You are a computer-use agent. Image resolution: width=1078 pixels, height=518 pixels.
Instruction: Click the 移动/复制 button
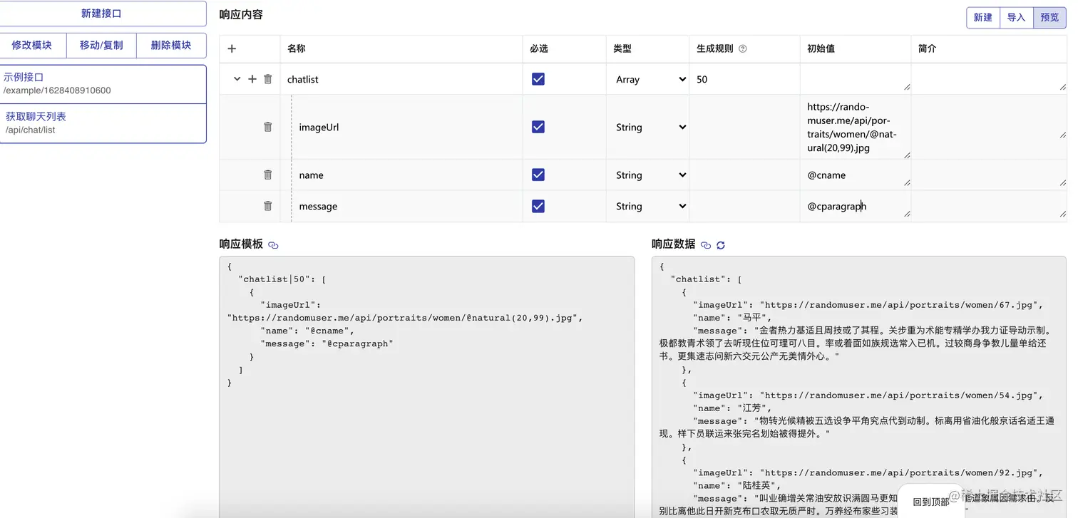tap(101, 45)
